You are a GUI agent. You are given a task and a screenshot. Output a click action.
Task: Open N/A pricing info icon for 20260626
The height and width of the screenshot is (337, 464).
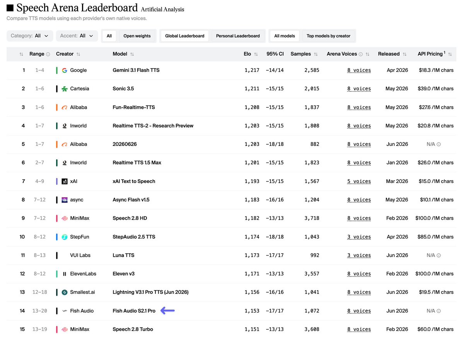[x=439, y=144]
